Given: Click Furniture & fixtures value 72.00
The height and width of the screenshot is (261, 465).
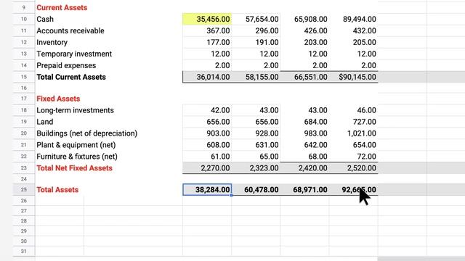Looking at the screenshot, I should (x=366, y=157).
